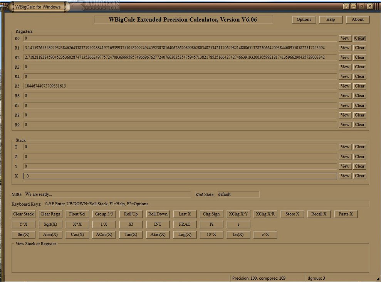This screenshot has height=282, width=381.
Task: View stack level T
Action: 345,147
